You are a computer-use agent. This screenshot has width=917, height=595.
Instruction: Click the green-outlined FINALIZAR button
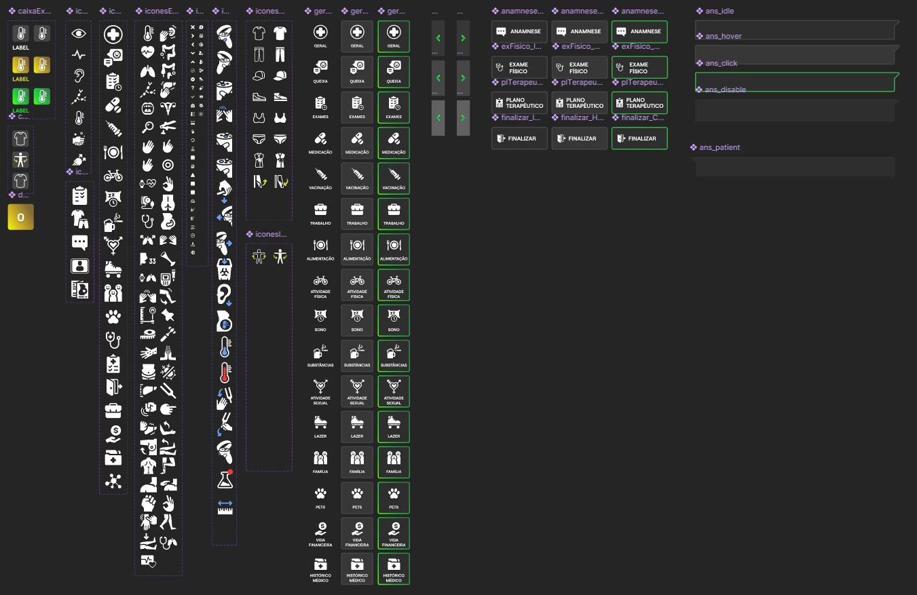click(639, 138)
